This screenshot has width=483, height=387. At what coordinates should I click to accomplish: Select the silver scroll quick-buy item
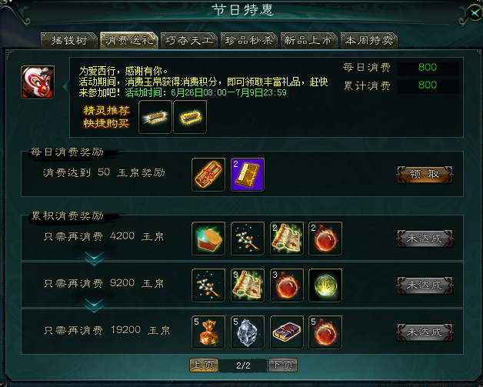[155, 117]
